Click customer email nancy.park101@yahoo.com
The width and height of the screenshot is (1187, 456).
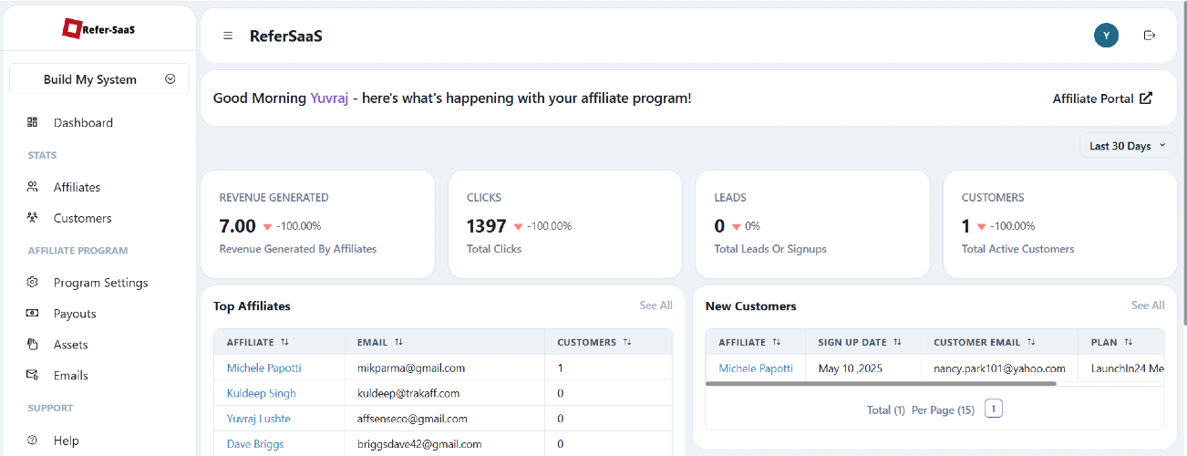pyautogui.click(x=999, y=368)
